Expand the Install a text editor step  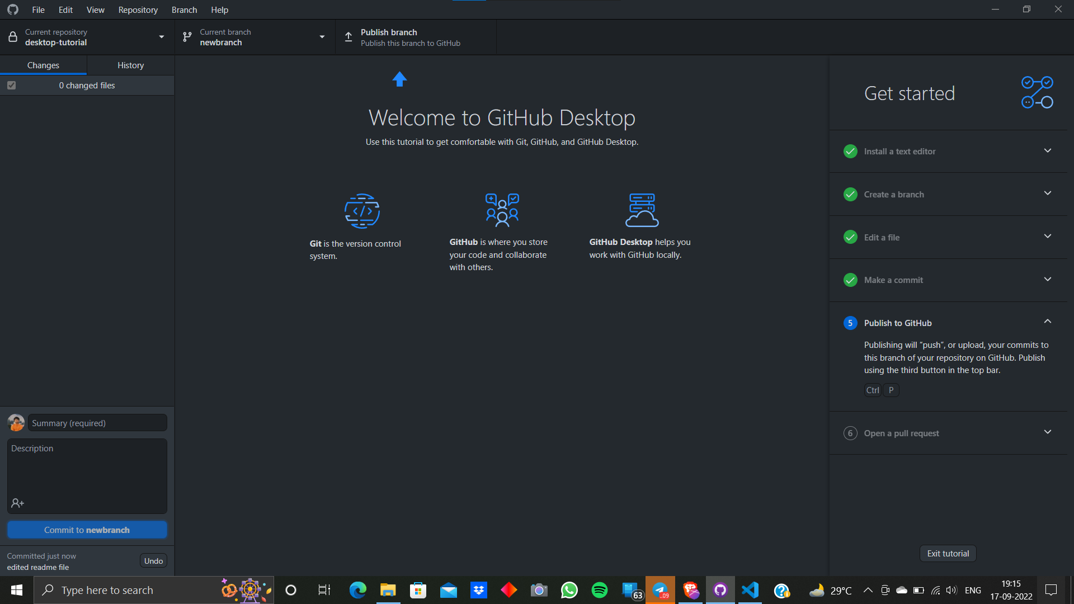tap(1048, 151)
